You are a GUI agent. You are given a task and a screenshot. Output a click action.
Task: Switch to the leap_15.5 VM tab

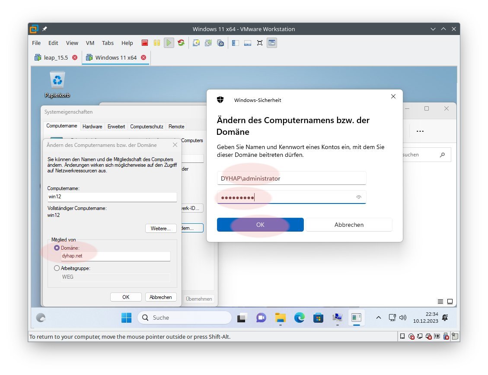[x=56, y=57]
